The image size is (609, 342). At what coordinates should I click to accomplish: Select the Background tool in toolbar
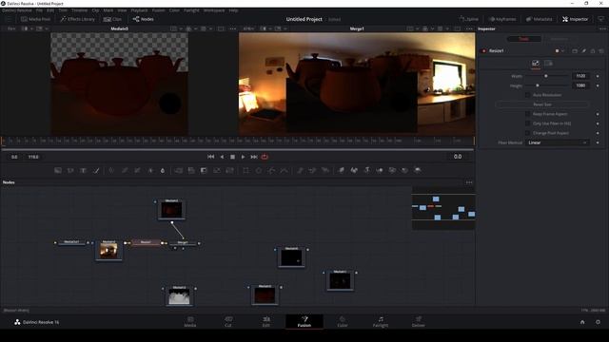[x=58, y=170]
